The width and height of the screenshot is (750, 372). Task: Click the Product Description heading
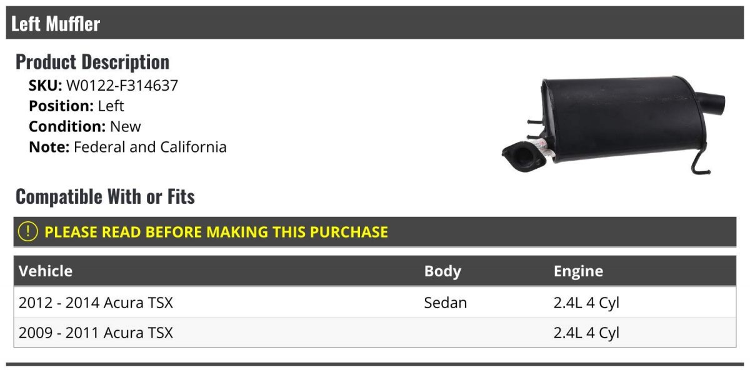tap(92, 62)
